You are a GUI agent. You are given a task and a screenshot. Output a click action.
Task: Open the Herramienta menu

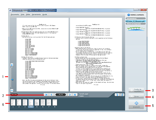point(36,14)
